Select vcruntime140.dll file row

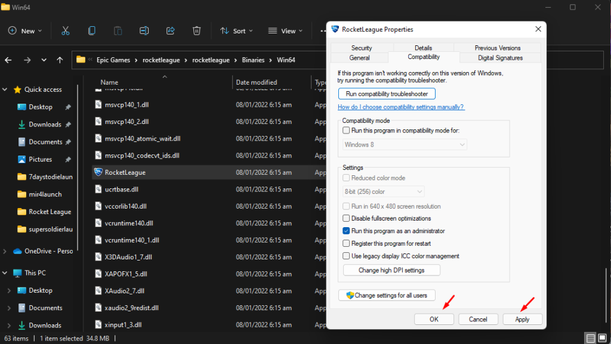tap(209, 223)
